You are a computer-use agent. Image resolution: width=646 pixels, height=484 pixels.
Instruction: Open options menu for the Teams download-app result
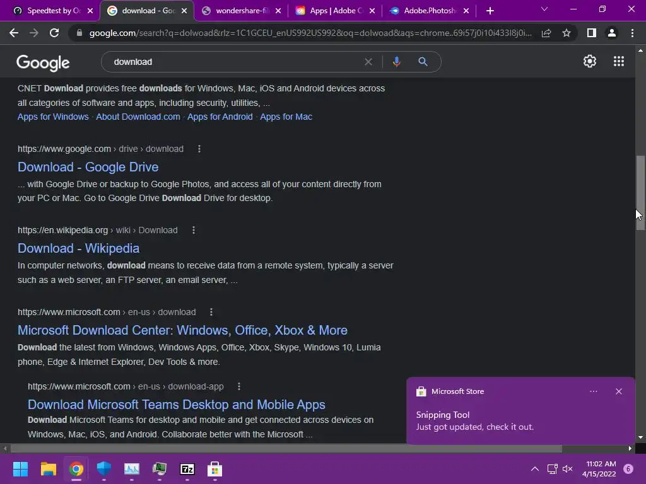click(239, 386)
